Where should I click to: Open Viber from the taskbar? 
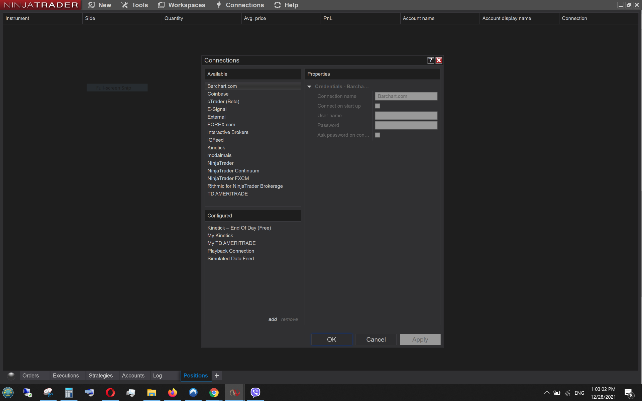pos(255,393)
